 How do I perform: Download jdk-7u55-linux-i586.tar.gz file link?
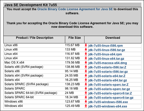pos(107,50)
